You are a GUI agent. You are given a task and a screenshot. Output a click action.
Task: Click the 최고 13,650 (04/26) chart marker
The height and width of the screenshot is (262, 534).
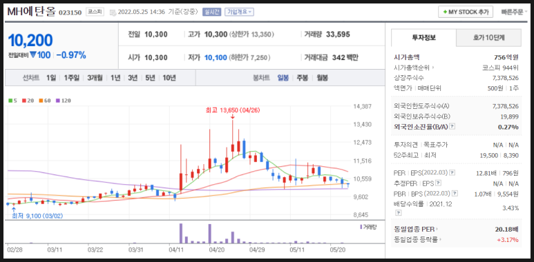(x=232, y=110)
